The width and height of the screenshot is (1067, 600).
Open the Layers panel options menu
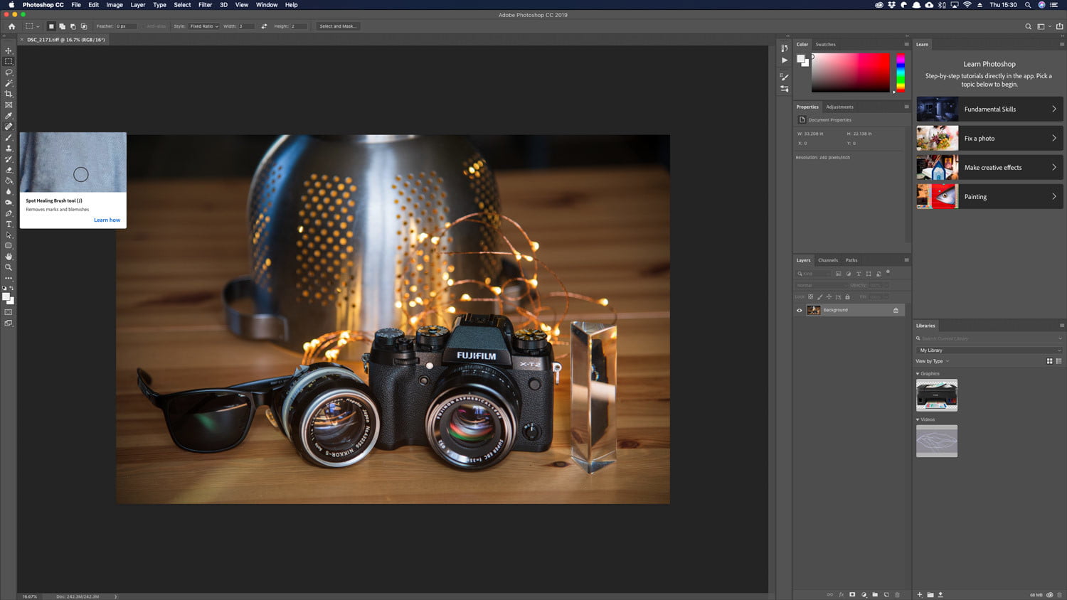[906, 260]
